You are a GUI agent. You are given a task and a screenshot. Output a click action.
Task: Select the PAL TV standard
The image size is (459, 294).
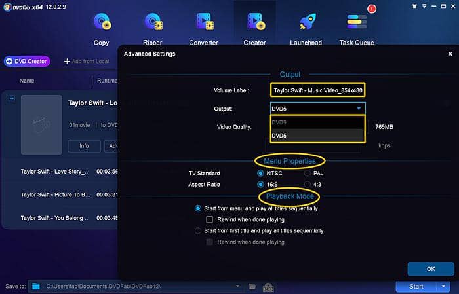click(308, 174)
